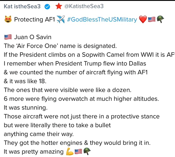The height and width of the screenshot is (157, 175).
Task: Open the Kat istheSea3 profile name
Action: [x=22, y=6]
